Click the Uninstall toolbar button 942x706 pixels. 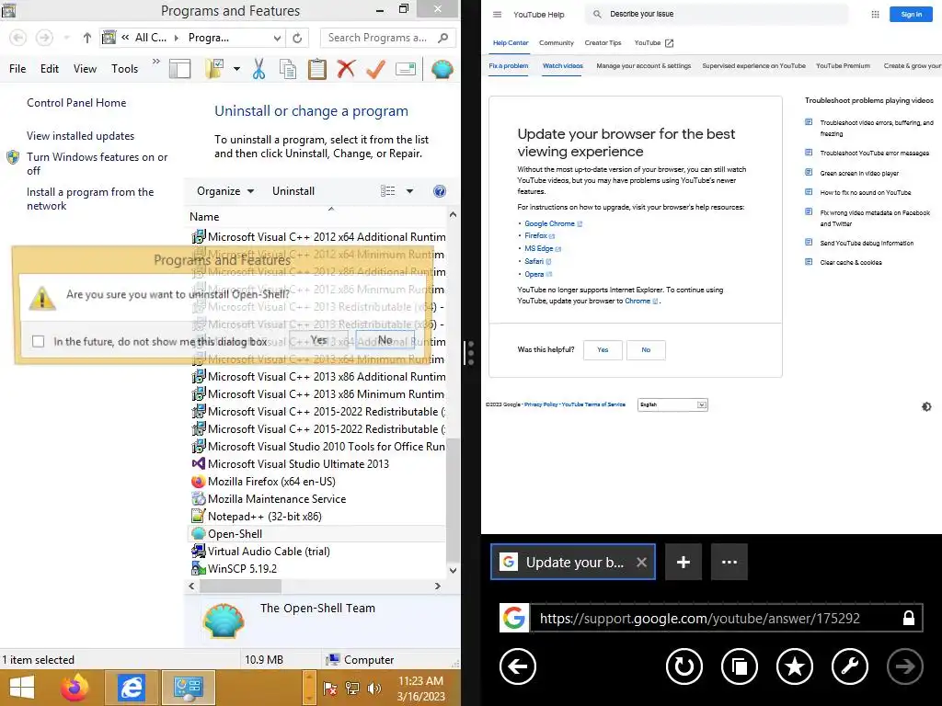293,191
